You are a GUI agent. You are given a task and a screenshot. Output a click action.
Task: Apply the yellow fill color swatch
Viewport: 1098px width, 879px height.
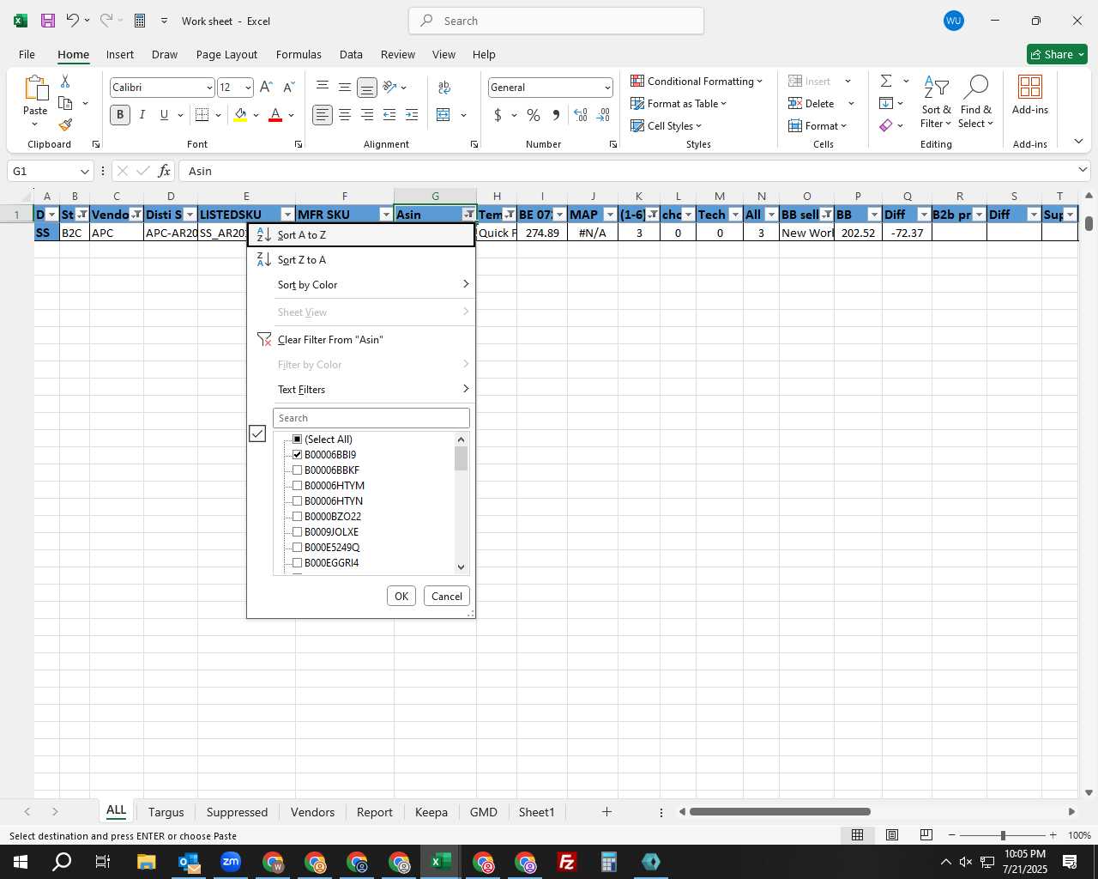point(240,115)
